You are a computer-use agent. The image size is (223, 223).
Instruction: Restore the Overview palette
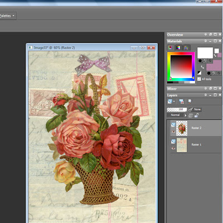pyautogui.click(x=210, y=35)
